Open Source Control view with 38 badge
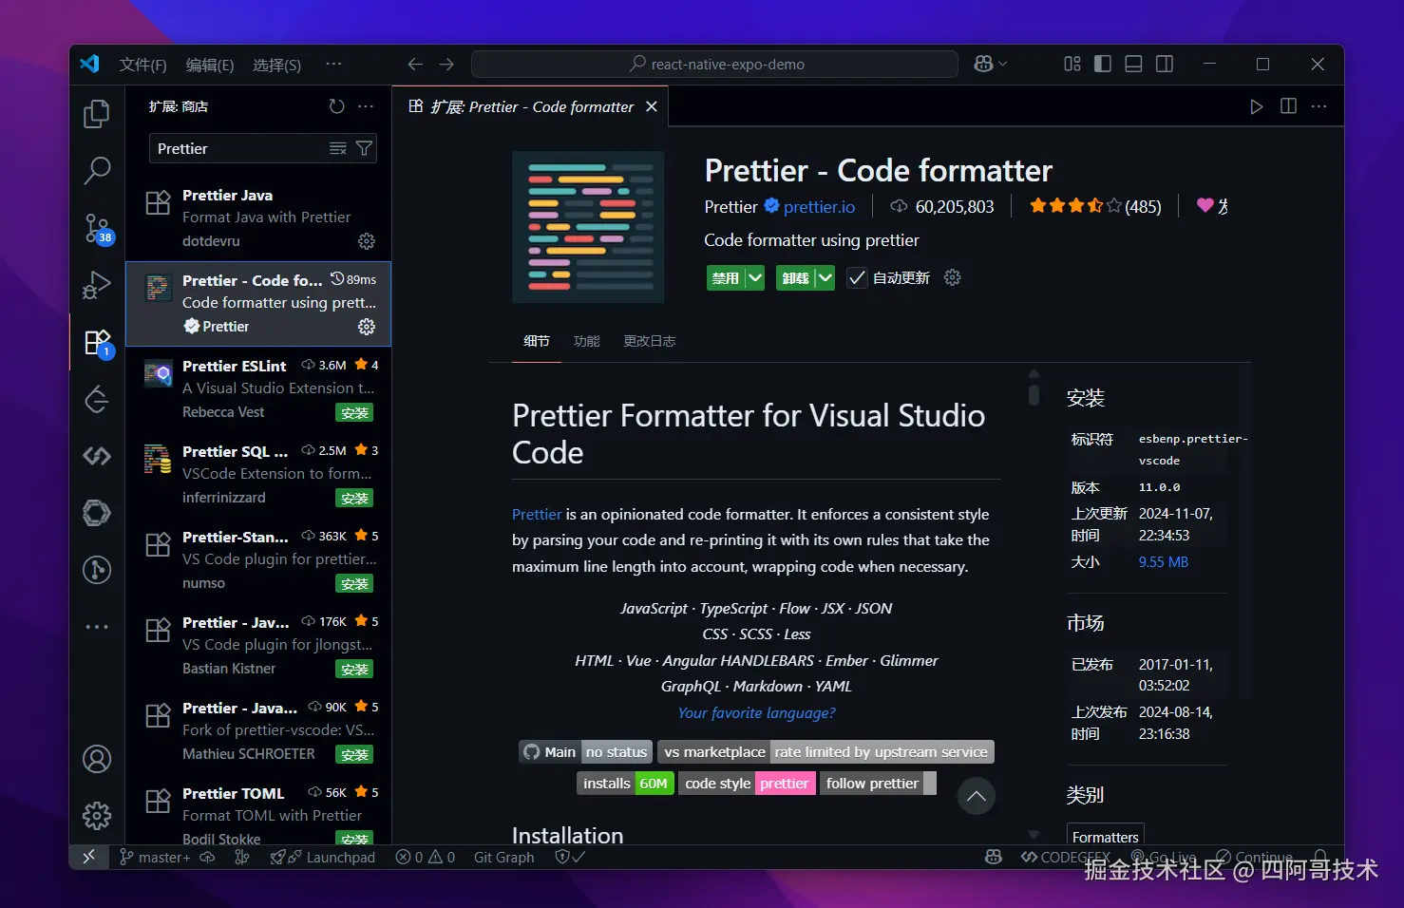This screenshot has height=908, width=1404. click(97, 228)
